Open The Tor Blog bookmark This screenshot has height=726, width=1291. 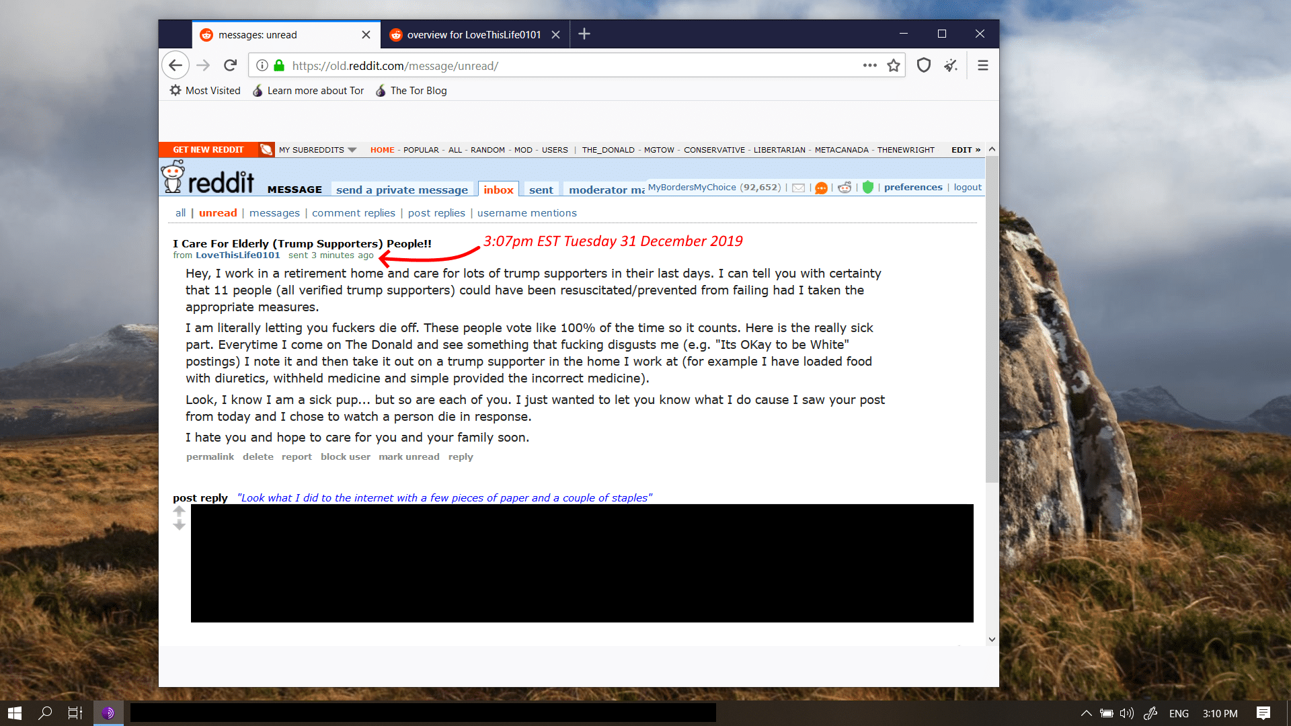point(412,91)
